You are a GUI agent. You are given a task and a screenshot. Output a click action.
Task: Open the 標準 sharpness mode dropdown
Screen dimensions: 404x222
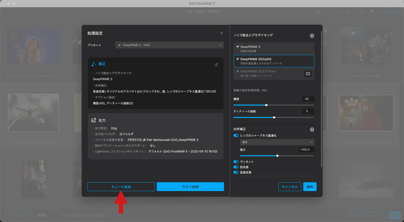(277, 142)
